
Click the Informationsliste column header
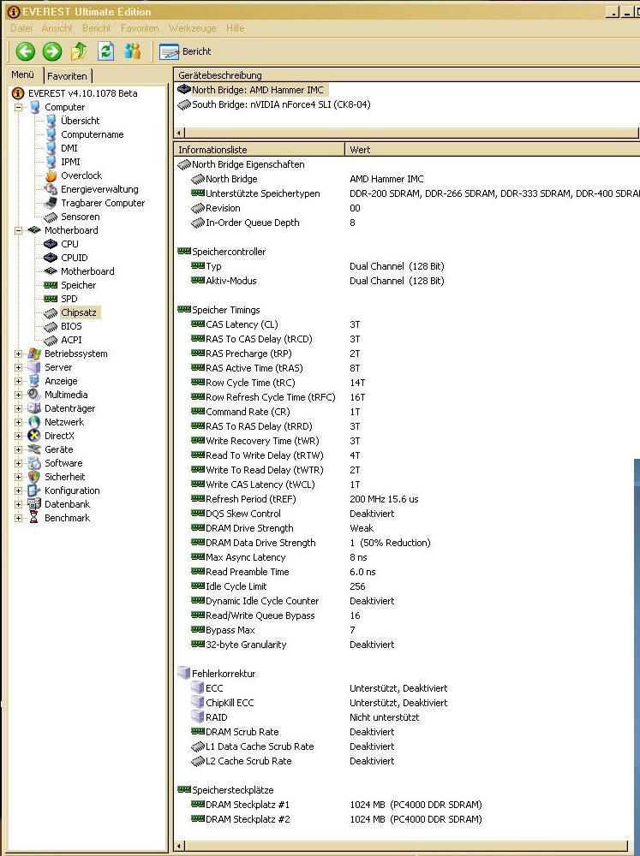(x=259, y=150)
